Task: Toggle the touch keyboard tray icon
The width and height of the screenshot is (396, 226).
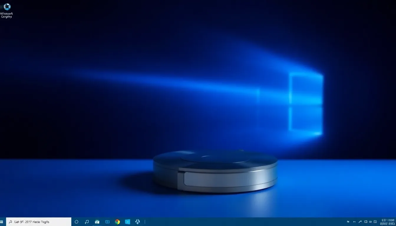Action: (371, 222)
